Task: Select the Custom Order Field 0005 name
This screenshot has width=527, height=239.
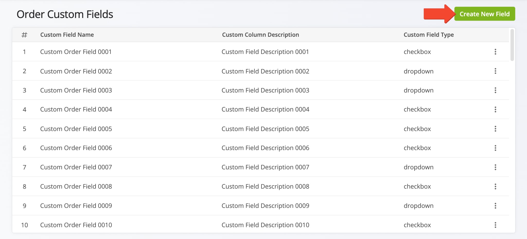Action: [76, 129]
